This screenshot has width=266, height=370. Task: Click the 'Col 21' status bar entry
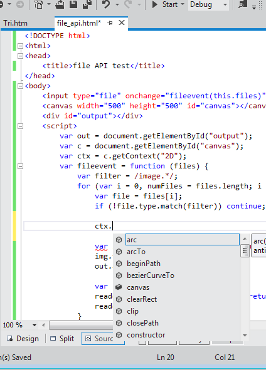tap(225, 357)
